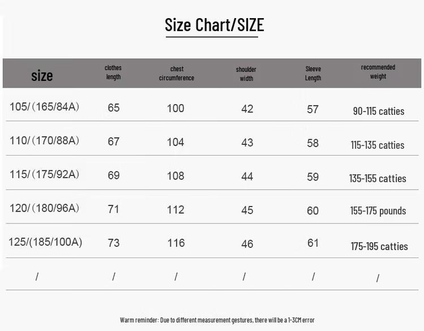Click the 'Sleeve Length' column header

coord(313,74)
